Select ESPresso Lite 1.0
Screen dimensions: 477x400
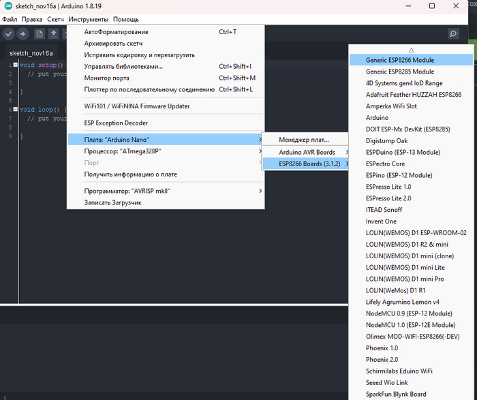tap(412, 187)
